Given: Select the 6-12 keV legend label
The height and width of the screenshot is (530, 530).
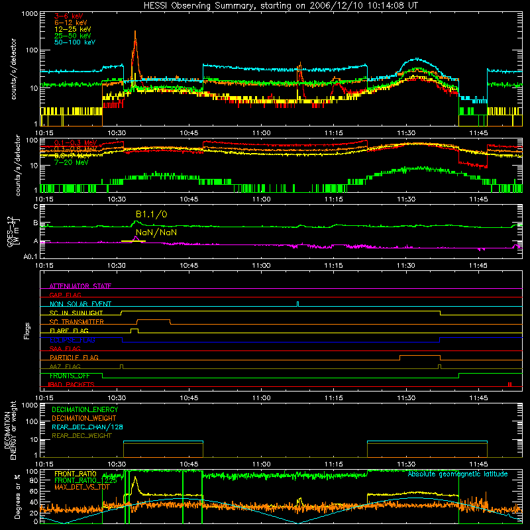Looking at the screenshot, I should tap(71, 23).
